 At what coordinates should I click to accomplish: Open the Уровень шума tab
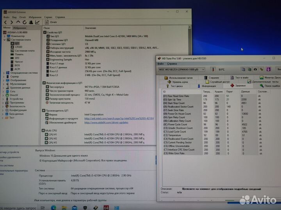[x=178, y=82]
